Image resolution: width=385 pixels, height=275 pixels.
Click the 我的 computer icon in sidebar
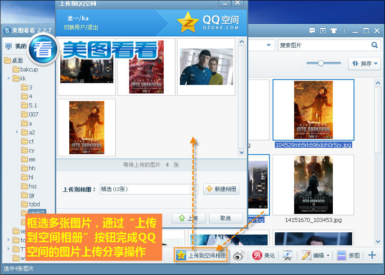pos(9,46)
